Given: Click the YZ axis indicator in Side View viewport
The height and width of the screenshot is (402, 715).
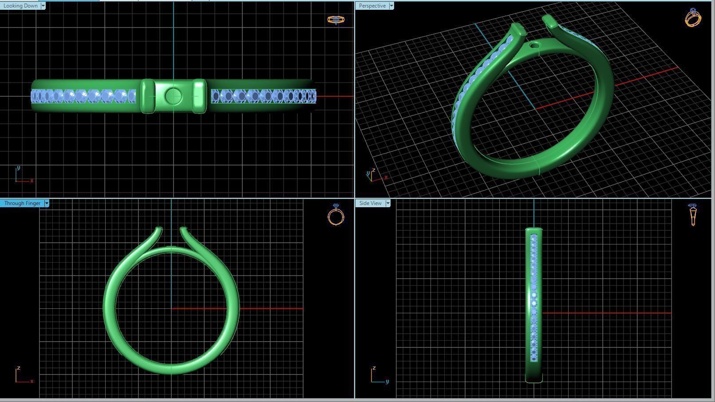Looking at the screenshot, I should [x=380, y=375].
